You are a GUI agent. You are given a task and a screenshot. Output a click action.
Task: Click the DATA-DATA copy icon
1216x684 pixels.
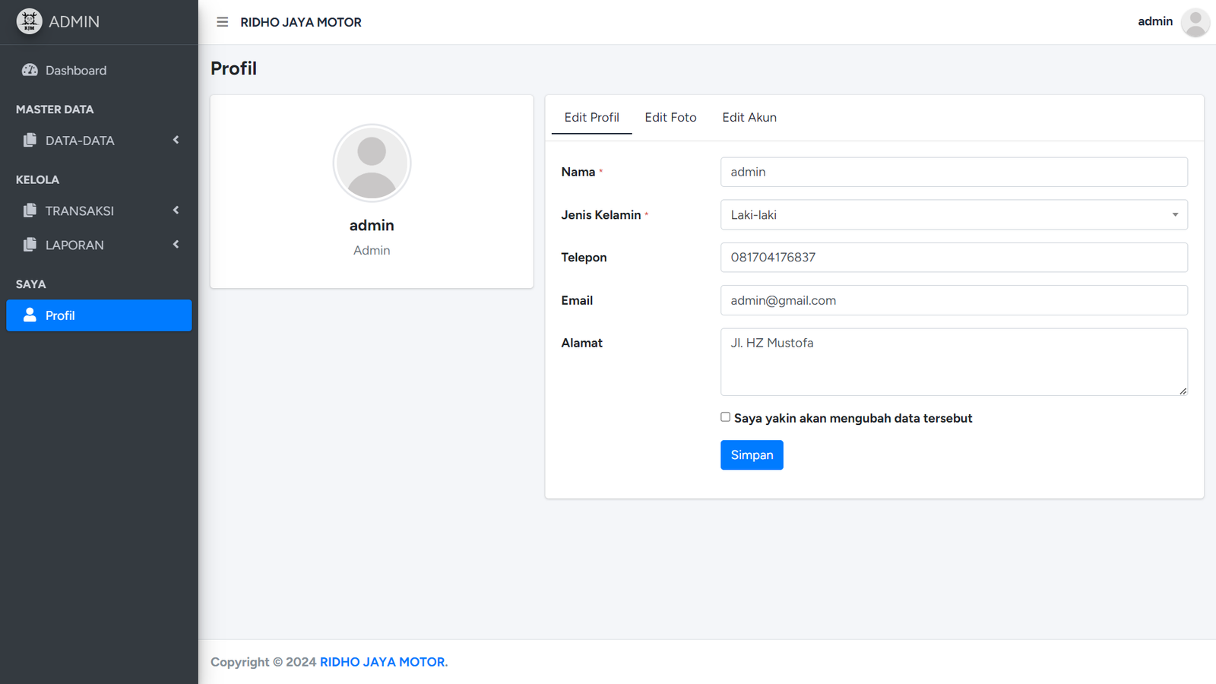click(x=30, y=141)
